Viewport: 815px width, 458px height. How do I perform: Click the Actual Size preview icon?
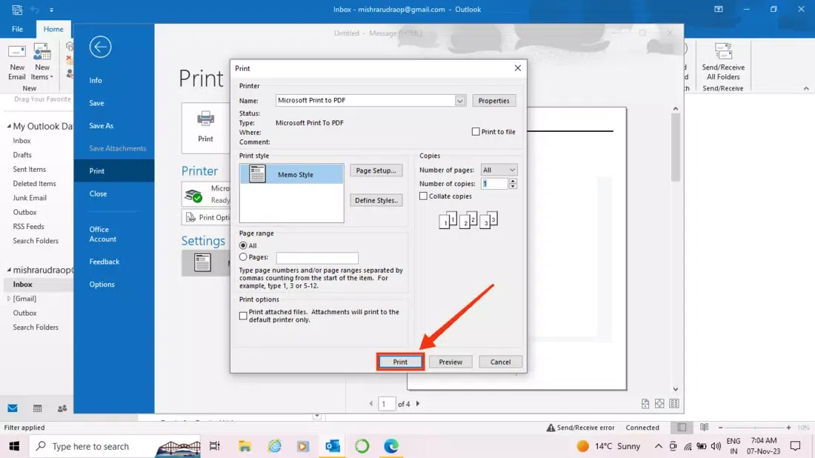click(x=645, y=403)
